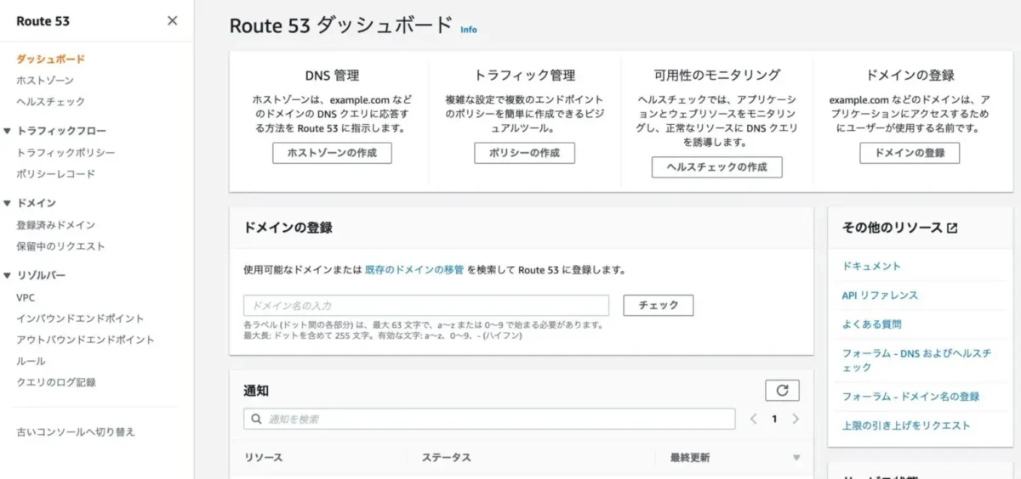Open the Info link beside dashboard title
The image size is (1021, 479).
(x=468, y=30)
